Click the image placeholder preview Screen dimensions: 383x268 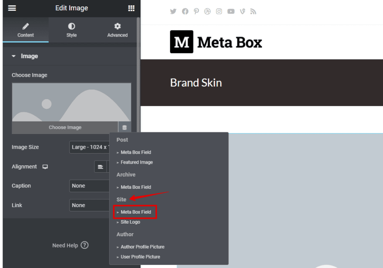[71, 102]
